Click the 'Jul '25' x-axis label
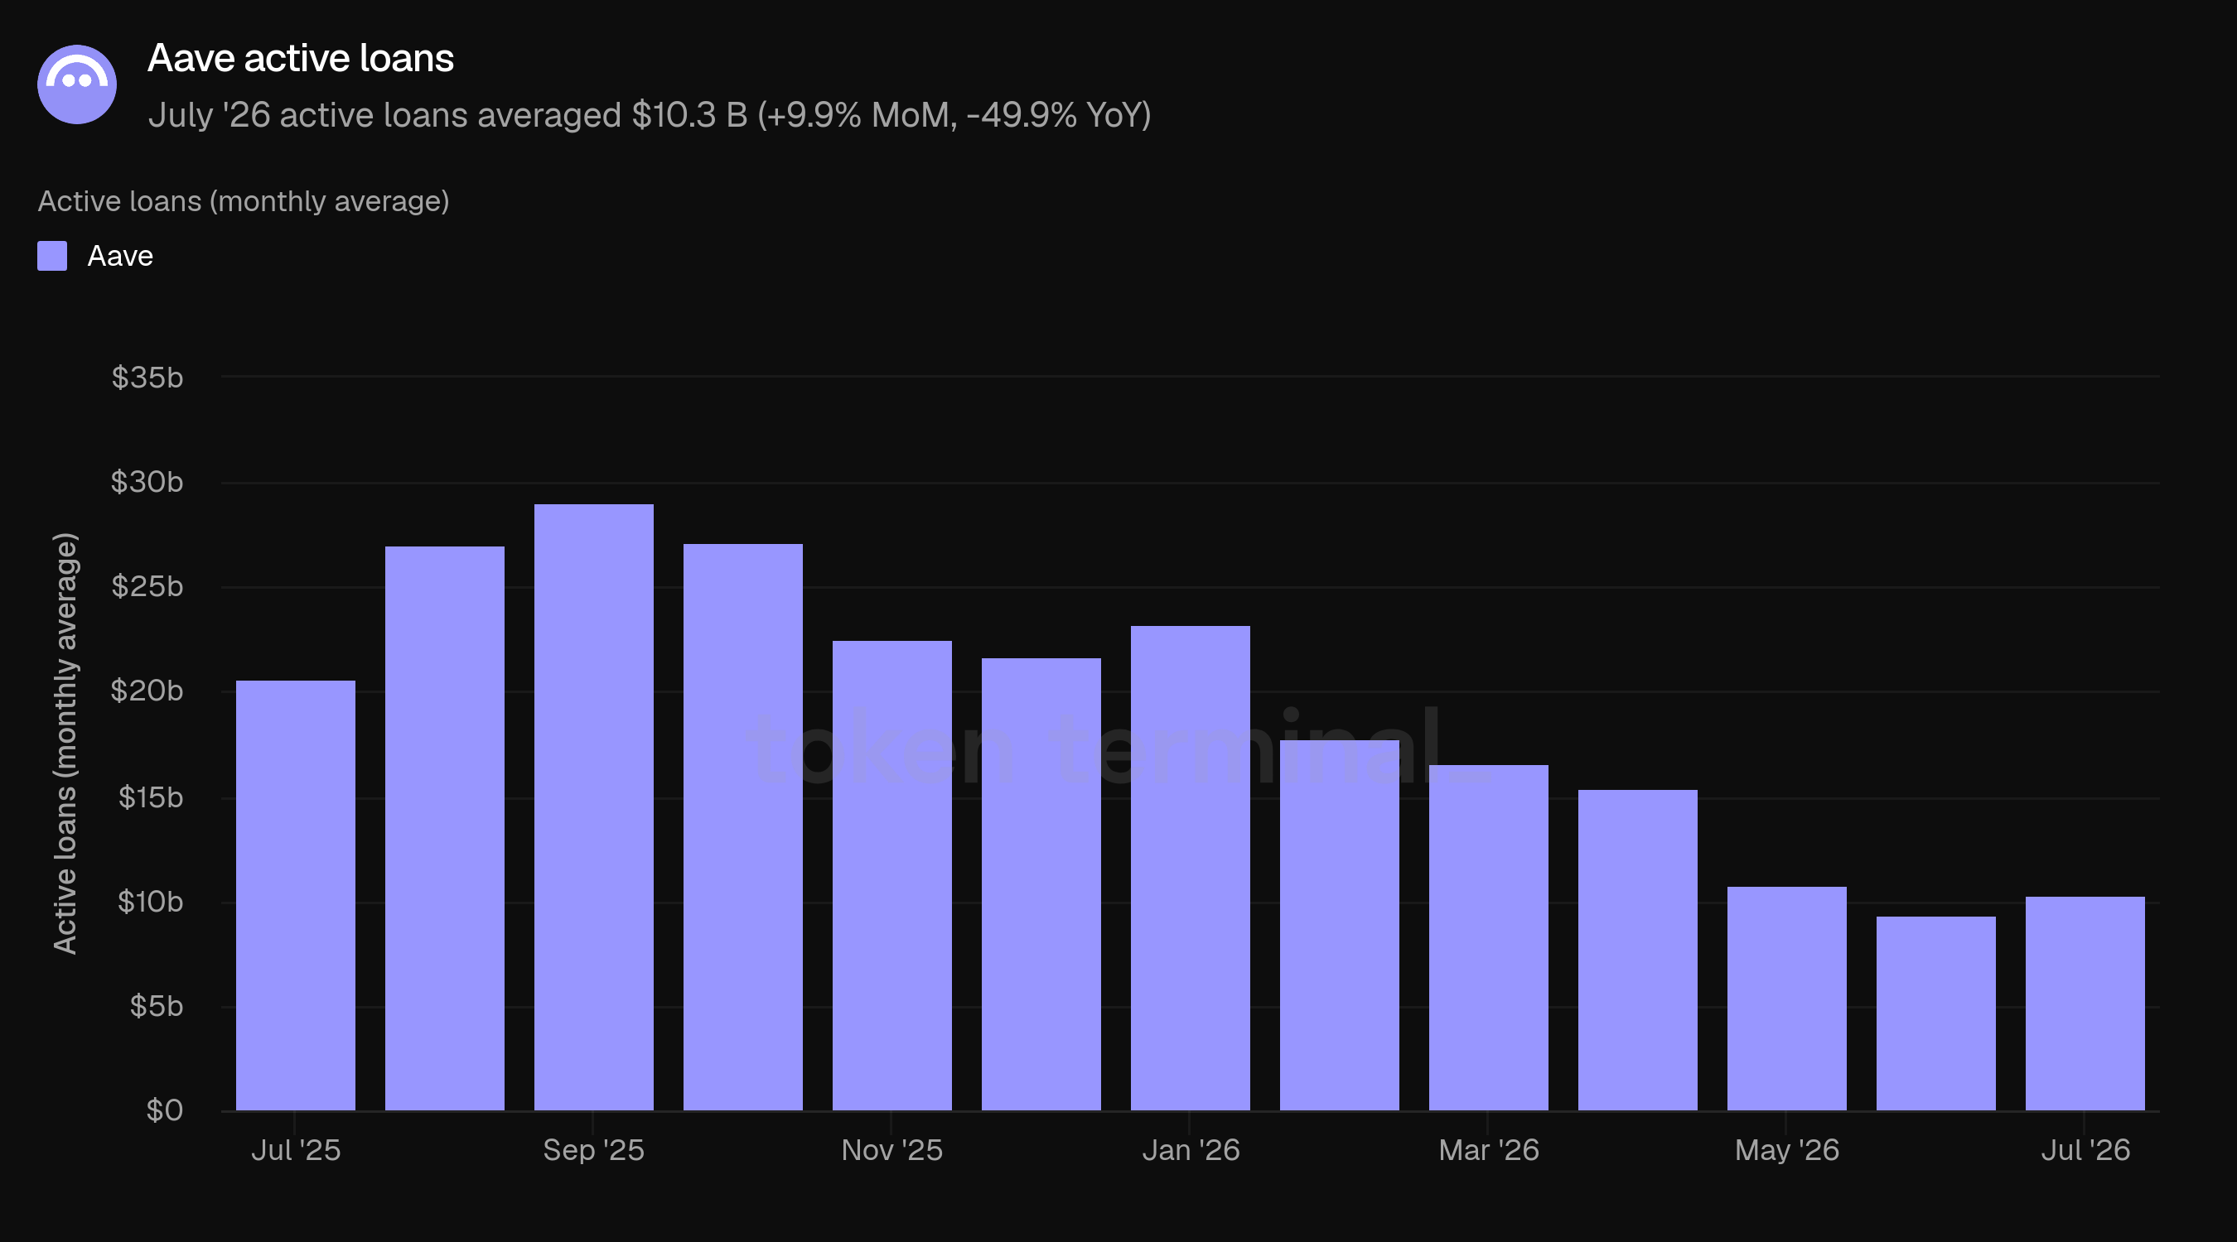This screenshot has height=1242, width=2237. (295, 1150)
